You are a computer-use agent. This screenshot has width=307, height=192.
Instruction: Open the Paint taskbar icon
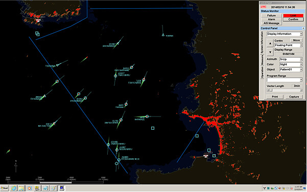[53, 188]
